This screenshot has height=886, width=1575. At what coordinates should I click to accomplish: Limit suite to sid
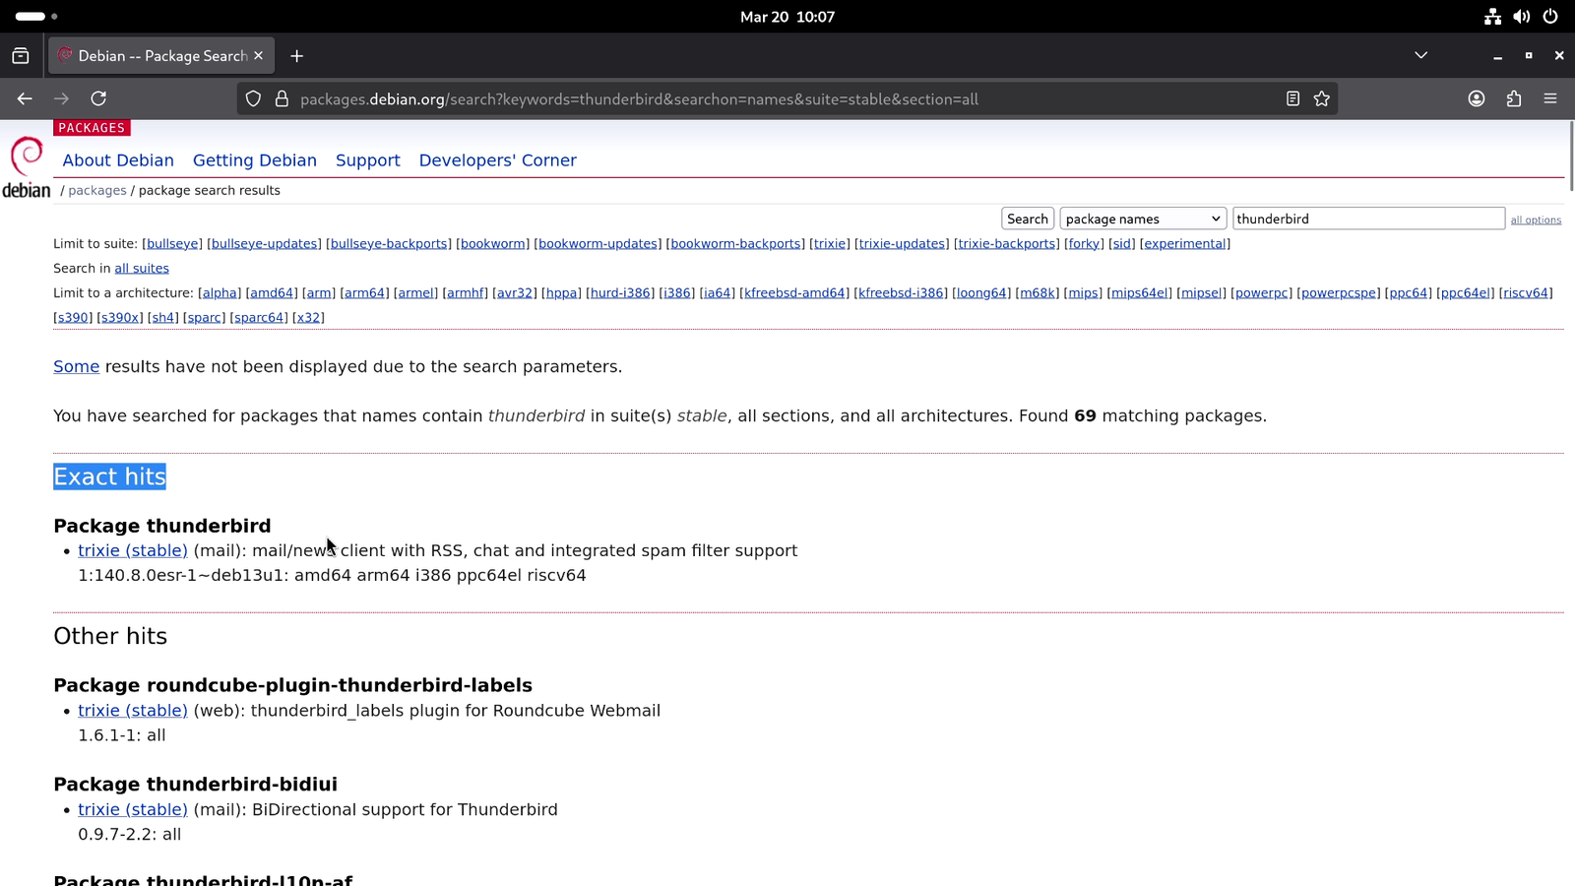coord(1122,244)
